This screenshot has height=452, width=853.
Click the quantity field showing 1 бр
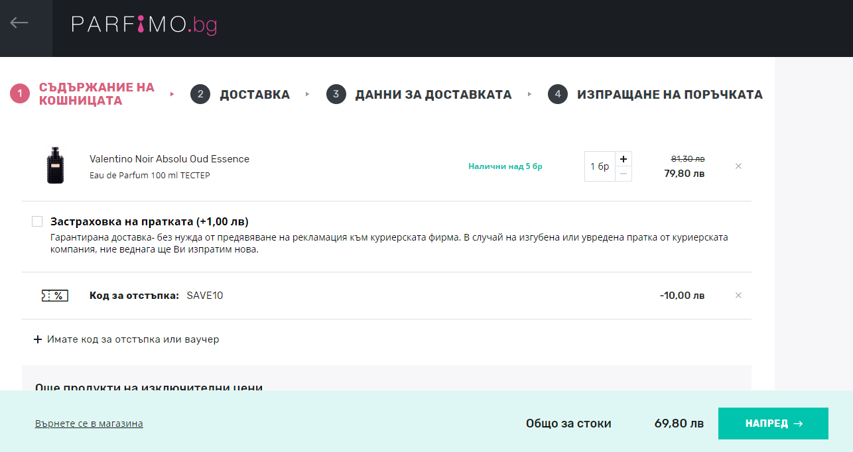click(600, 166)
